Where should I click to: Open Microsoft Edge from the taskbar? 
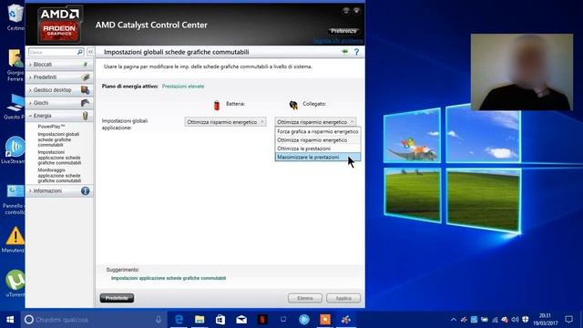pos(179,320)
